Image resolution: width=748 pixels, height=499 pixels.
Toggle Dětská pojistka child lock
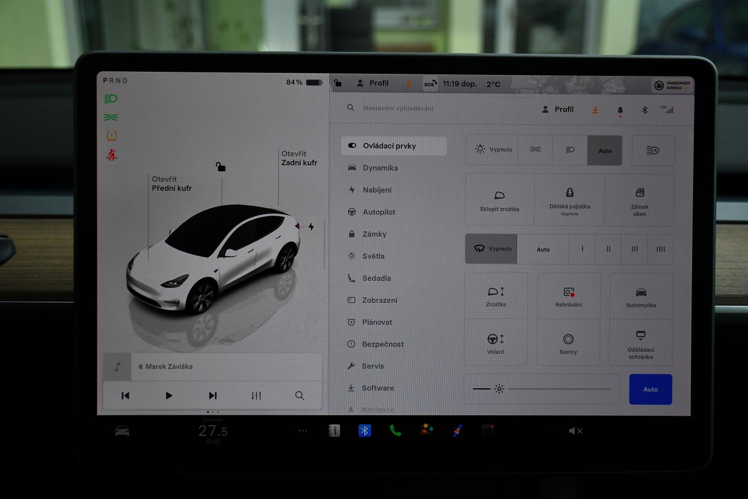point(569,200)
